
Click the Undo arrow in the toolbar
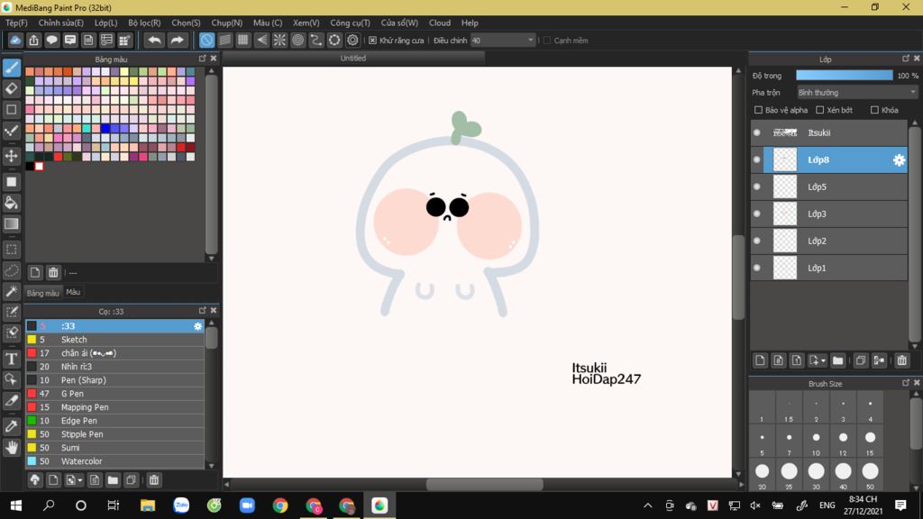tap(155, 40)
